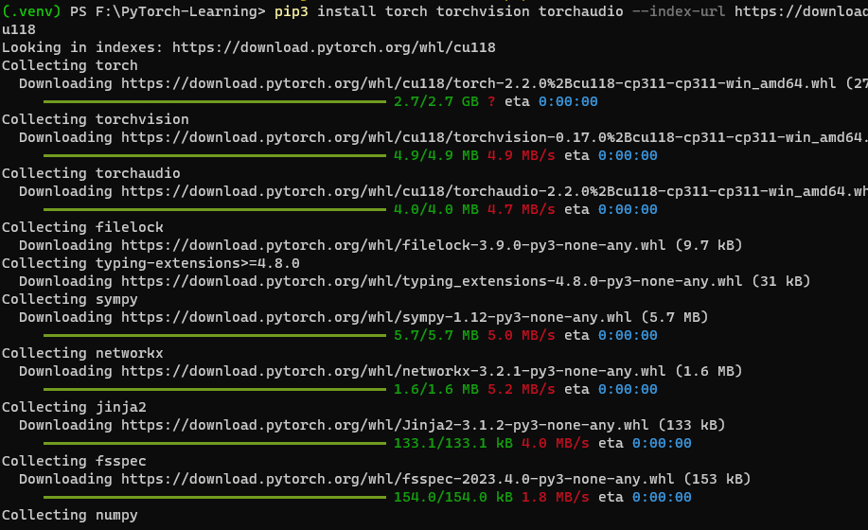Click the '4.0/4.0 MB' size text
This screenshot has height=530, width=868.
coord(435,210)
